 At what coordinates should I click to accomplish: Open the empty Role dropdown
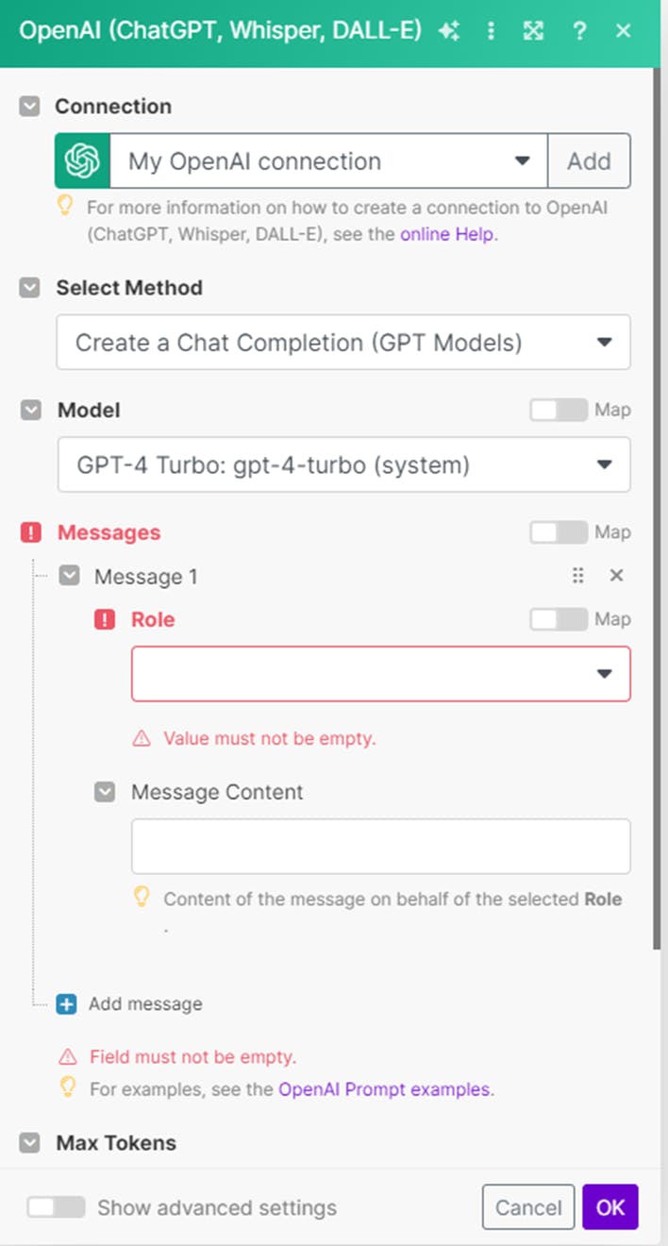(x=380, y=674)
